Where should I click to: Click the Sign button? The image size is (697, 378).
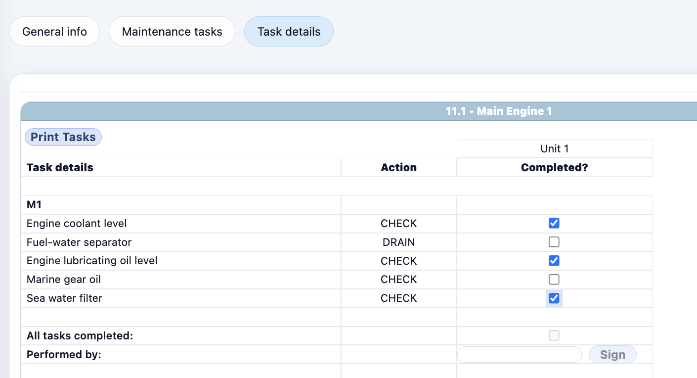[612, 355]
